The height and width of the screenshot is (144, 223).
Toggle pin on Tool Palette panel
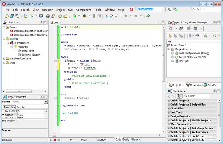click(x=215, y=91)
